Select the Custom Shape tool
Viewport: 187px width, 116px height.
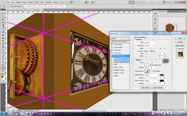click(x=3, y=65)
